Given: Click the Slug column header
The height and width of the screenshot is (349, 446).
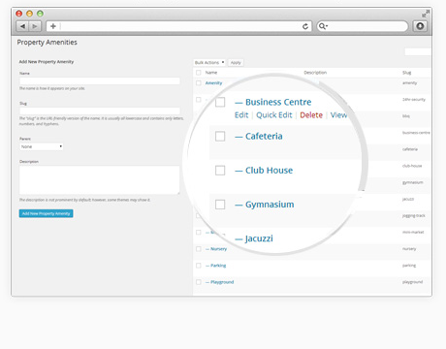Looking at the screenshot, I should point(407,73).
